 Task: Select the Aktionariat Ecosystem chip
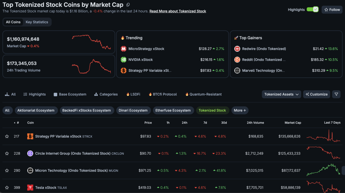[x=36, y=110]
